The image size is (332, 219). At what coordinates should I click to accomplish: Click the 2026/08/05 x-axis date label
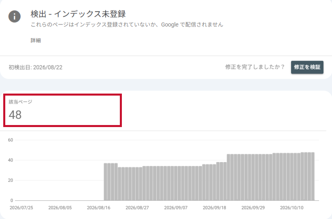click(60, 208)
